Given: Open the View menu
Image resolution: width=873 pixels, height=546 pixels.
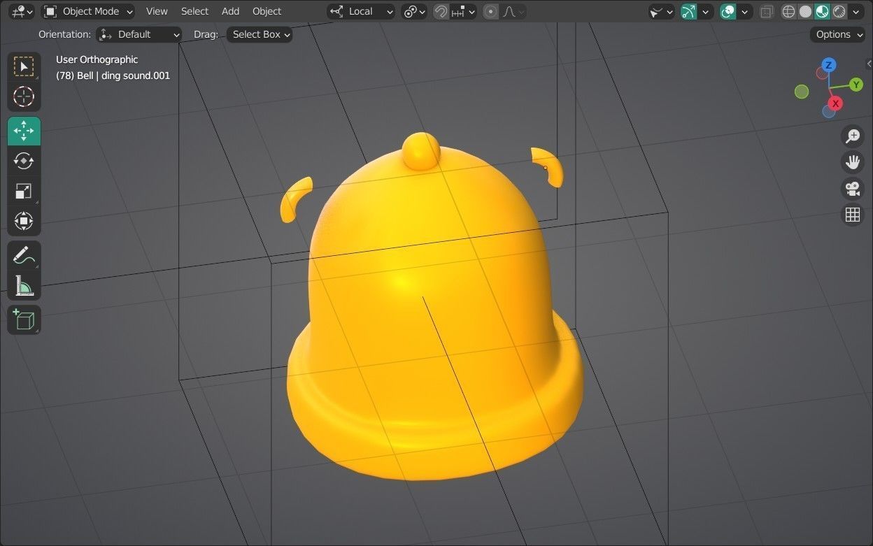Looking at the screenshot, I should click(x=157, y=11).
